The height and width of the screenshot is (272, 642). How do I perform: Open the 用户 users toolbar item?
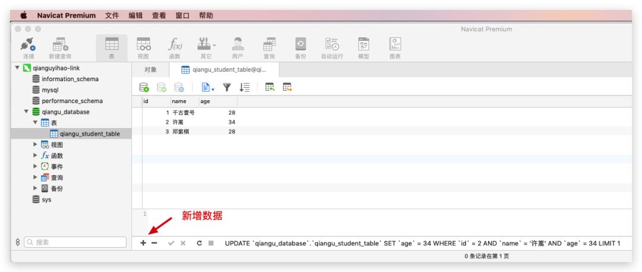click(x=237, y=48)
